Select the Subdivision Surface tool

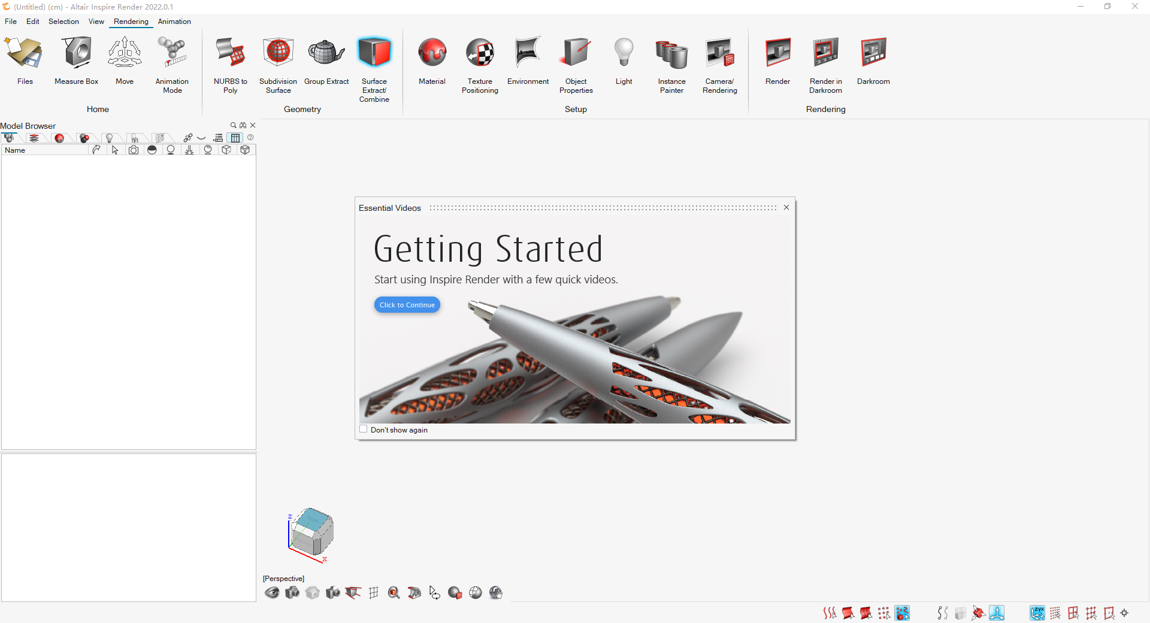click(278, 64)
